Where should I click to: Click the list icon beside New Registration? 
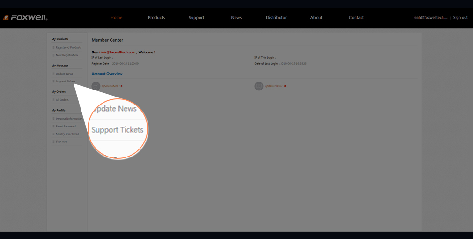(x=53, y=55)
